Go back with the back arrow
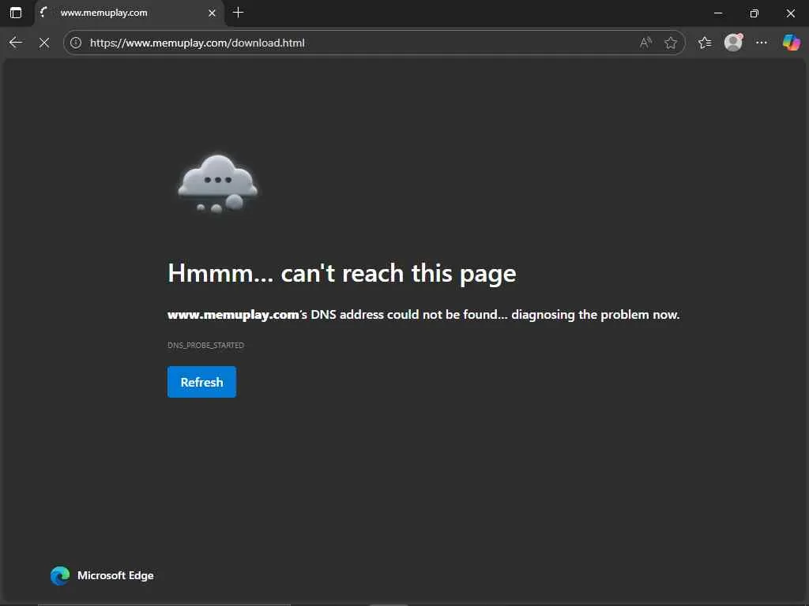The width and height of the screenshot is (809, 606). (x=16, y=43)
